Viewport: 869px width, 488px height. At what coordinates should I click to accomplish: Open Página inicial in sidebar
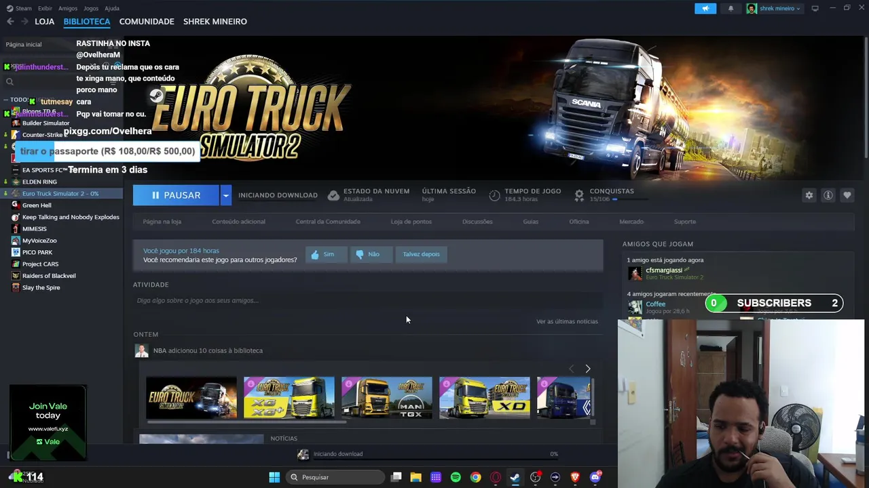[24, 45]
